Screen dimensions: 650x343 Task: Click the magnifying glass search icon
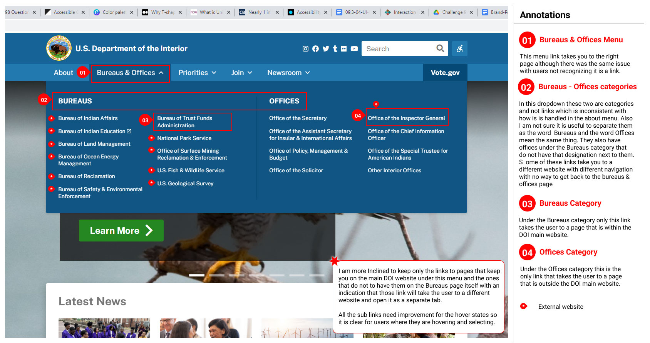[x=440, y=48]
